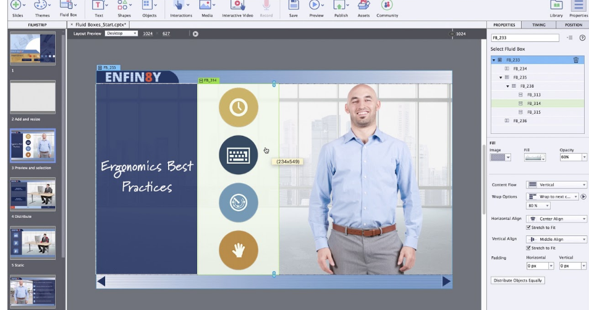Toggle Horizontal Align Stretch to Fit checkbox
Viewport: 589px width, 310px height.
[x=528, y=228]
